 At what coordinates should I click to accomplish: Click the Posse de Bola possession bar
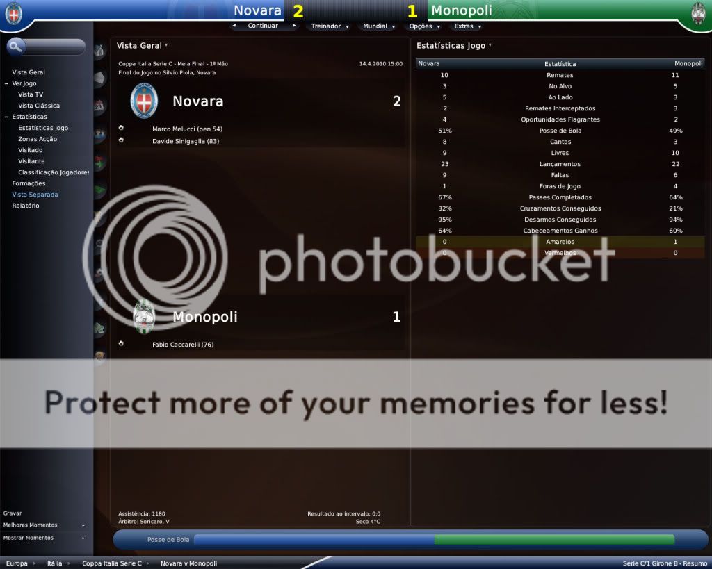(434, 539)
